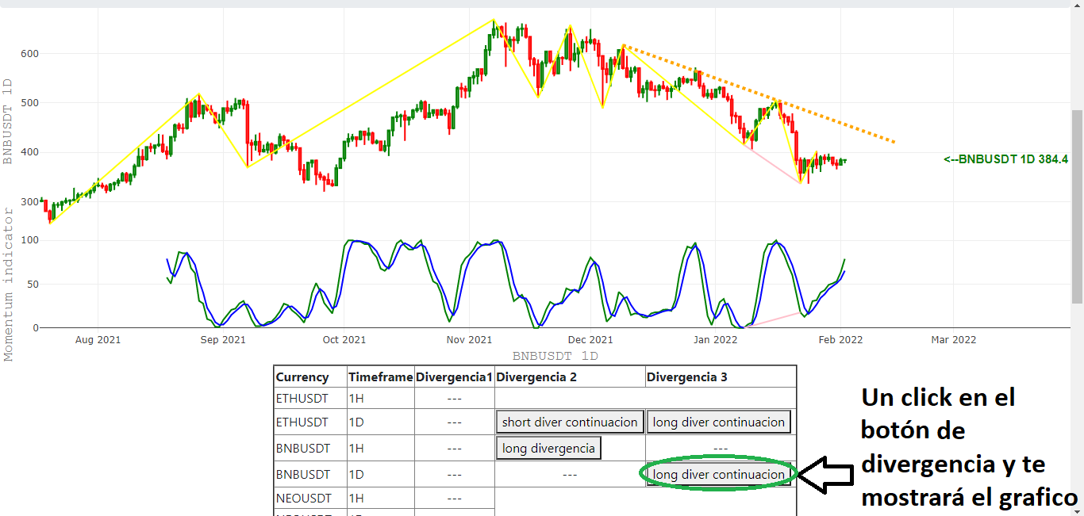Viewport: 1084px width, 516px height.
Task: Click the Nov 2021 x-axis label
Action: click(469, 340)
